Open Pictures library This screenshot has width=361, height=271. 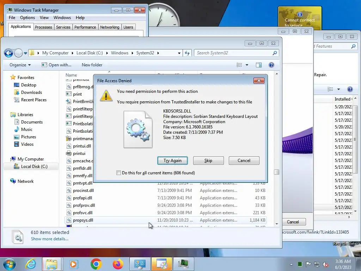[25, 137]
